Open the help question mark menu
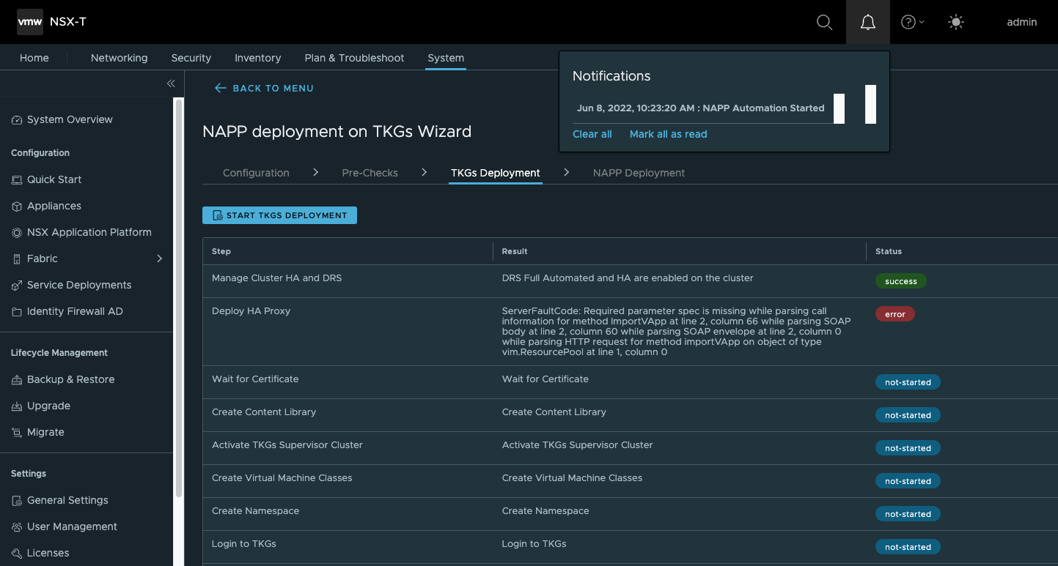The image size is (1058, 566). [x=912, y=22]
